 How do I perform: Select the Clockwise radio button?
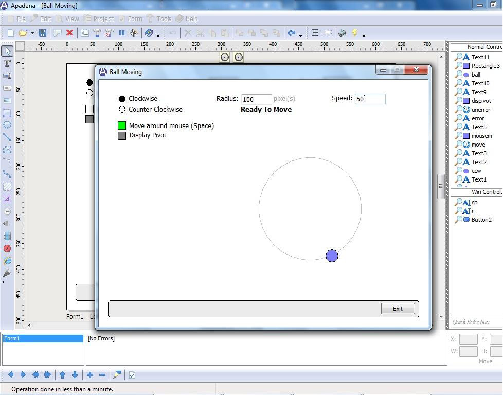click(x=122, y=99)
